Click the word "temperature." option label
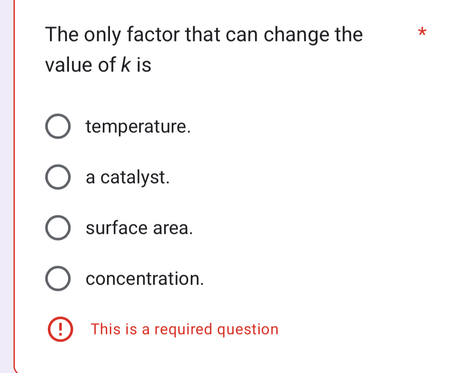Viewport: 453px width, 373px height. click(138, 126)
